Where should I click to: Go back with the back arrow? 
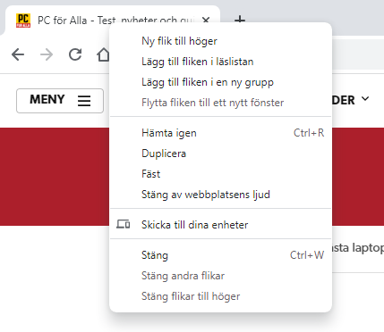pos(18,54)
